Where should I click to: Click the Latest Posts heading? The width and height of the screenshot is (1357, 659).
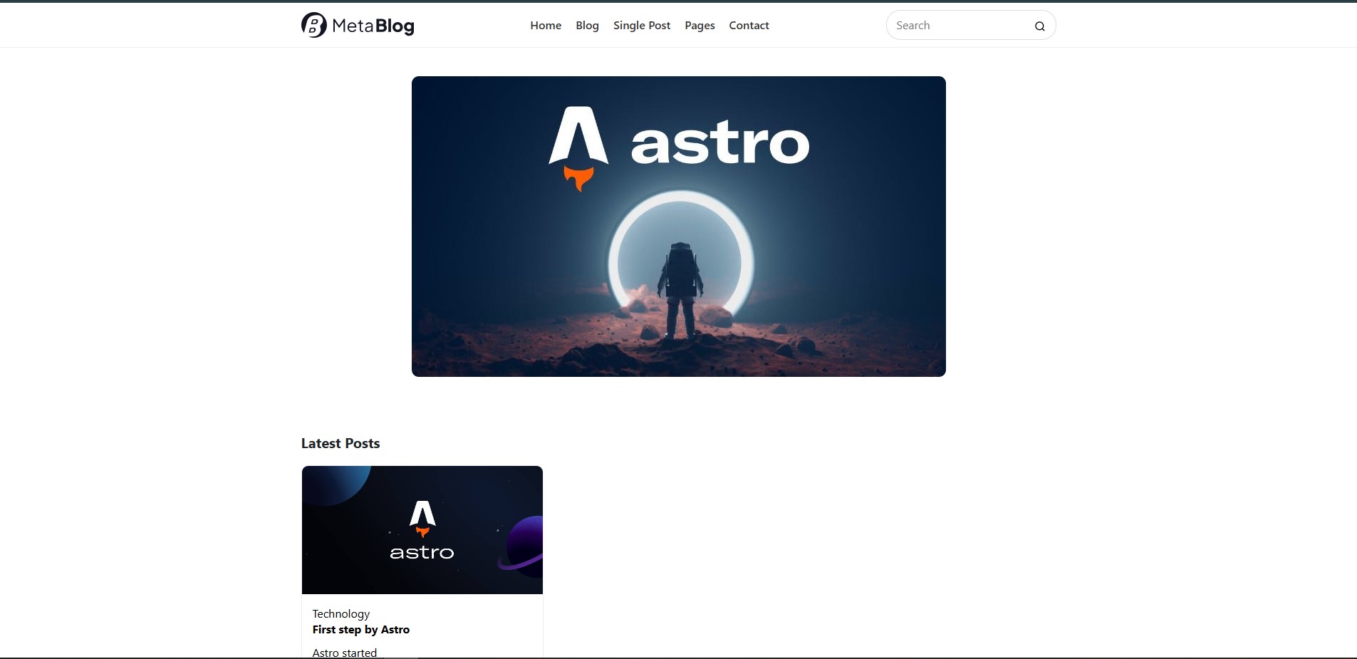[x=340, y=443]
